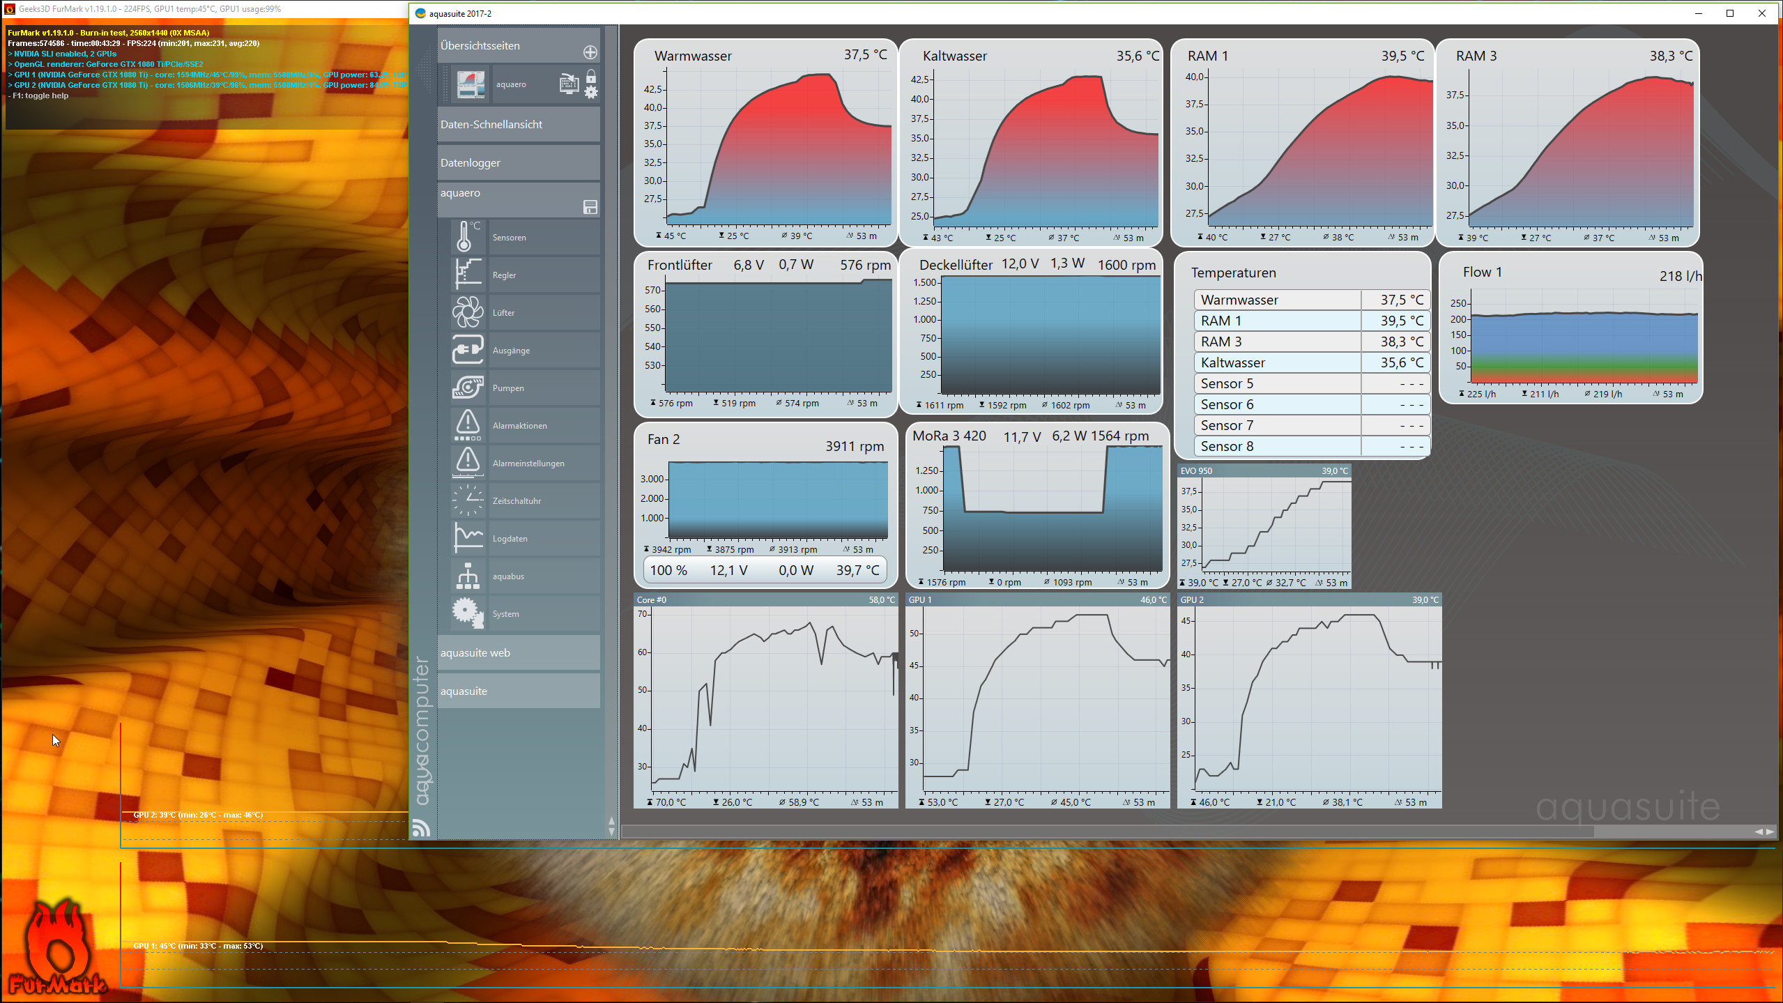Click the desktop-mode monitor icon for aquaero page
The height and width of the screenshot is (1003, 1783).
569,84
